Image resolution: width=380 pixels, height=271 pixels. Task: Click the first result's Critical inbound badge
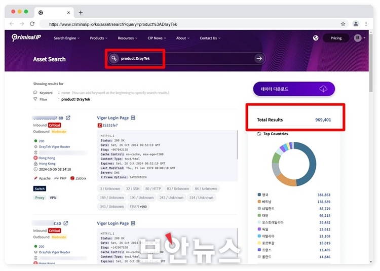click(54, 125)
